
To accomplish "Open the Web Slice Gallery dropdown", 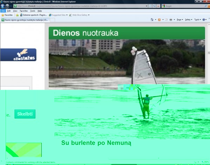I will coord(79,15).
